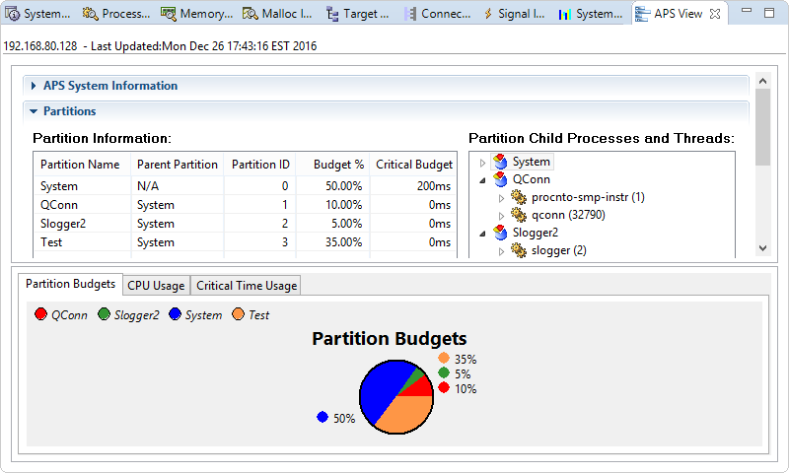The image size is (789, 473).
Task: Click the QConn partition icon in tree
Action: coord(500,179)
